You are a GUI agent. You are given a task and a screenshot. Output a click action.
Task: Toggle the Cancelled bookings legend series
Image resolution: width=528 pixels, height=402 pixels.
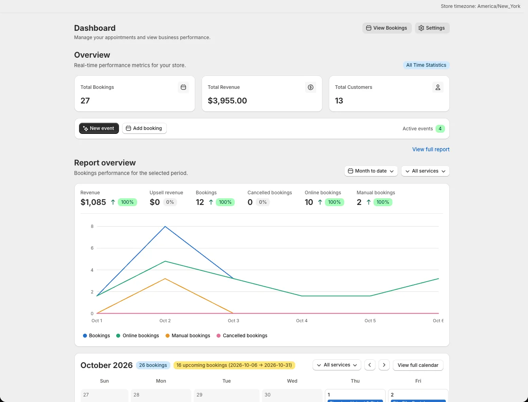242,336
